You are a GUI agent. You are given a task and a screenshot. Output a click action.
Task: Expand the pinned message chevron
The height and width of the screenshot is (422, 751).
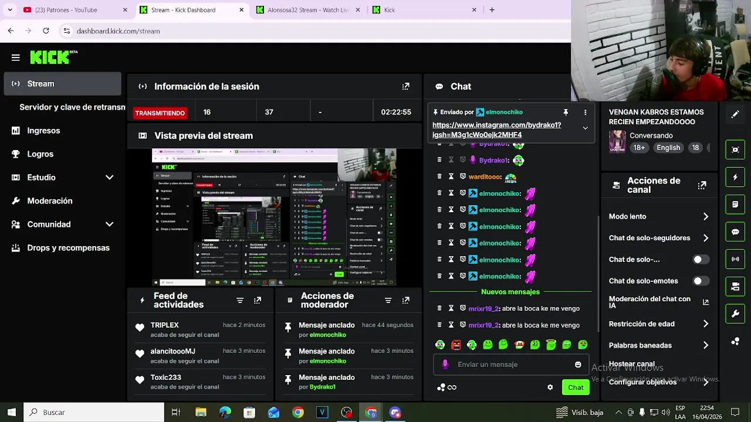point(585,128)
